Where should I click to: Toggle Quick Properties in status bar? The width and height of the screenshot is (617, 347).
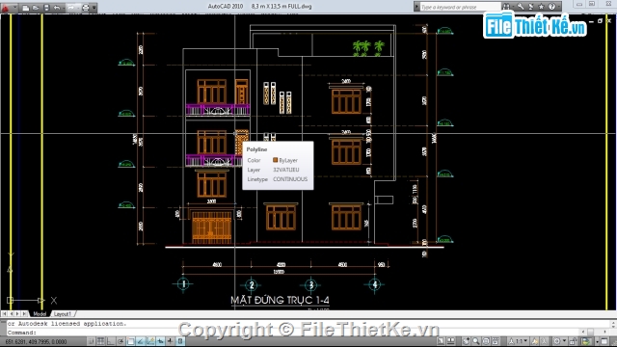(x=180, y=341)
